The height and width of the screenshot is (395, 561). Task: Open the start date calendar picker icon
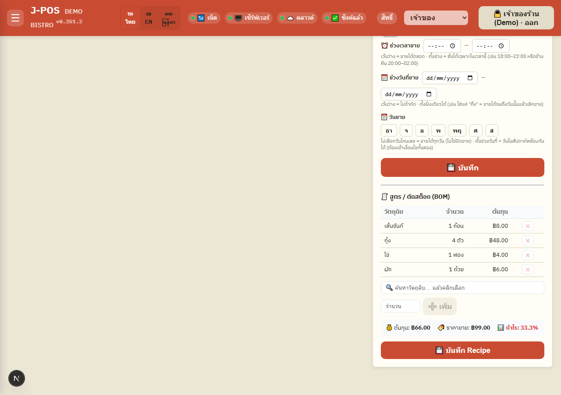pyautogui.click(x=470, y=78)
